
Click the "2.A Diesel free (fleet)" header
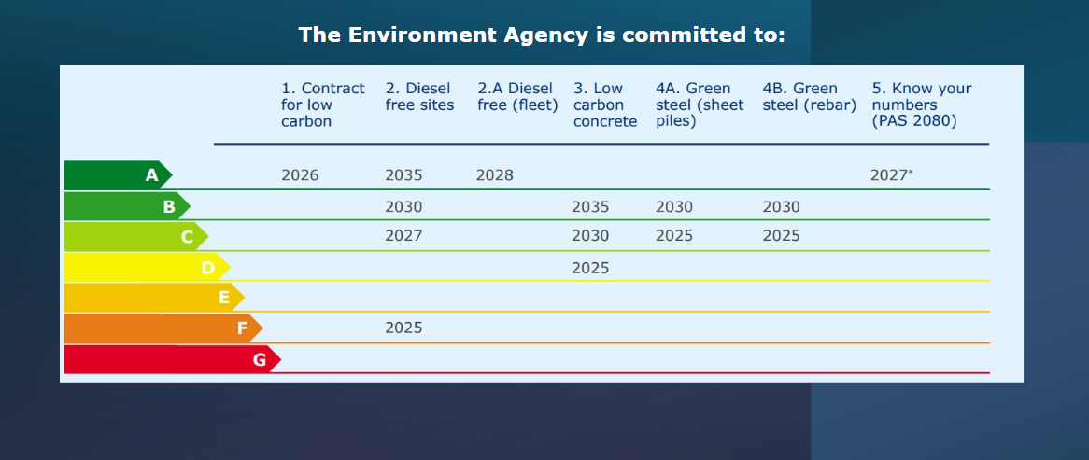pos(517,96)
